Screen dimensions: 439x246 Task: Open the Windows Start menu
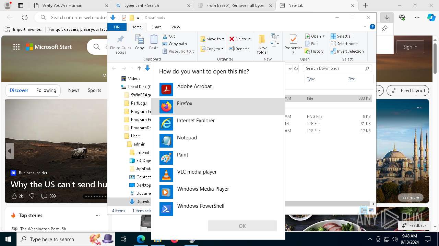click(8, 239)
